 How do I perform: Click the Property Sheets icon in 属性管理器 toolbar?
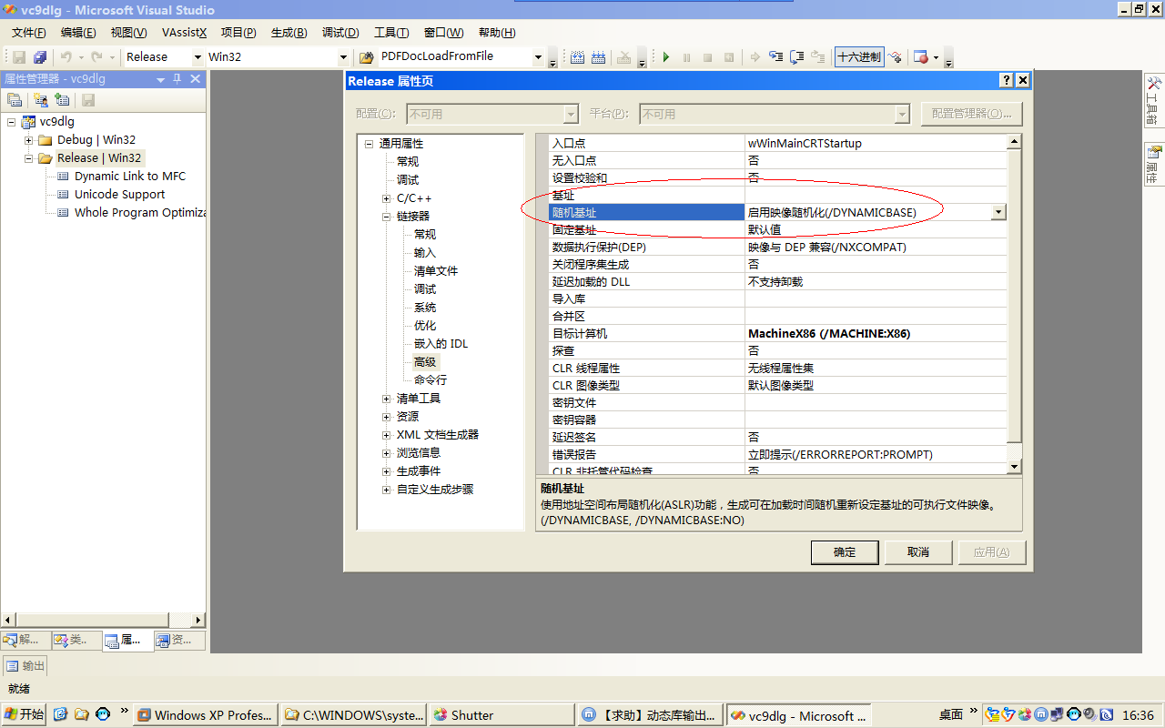tap(15, 100)
